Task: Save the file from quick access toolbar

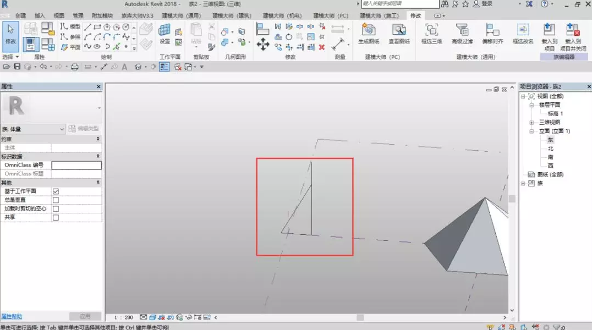Action: pos(17,67)
